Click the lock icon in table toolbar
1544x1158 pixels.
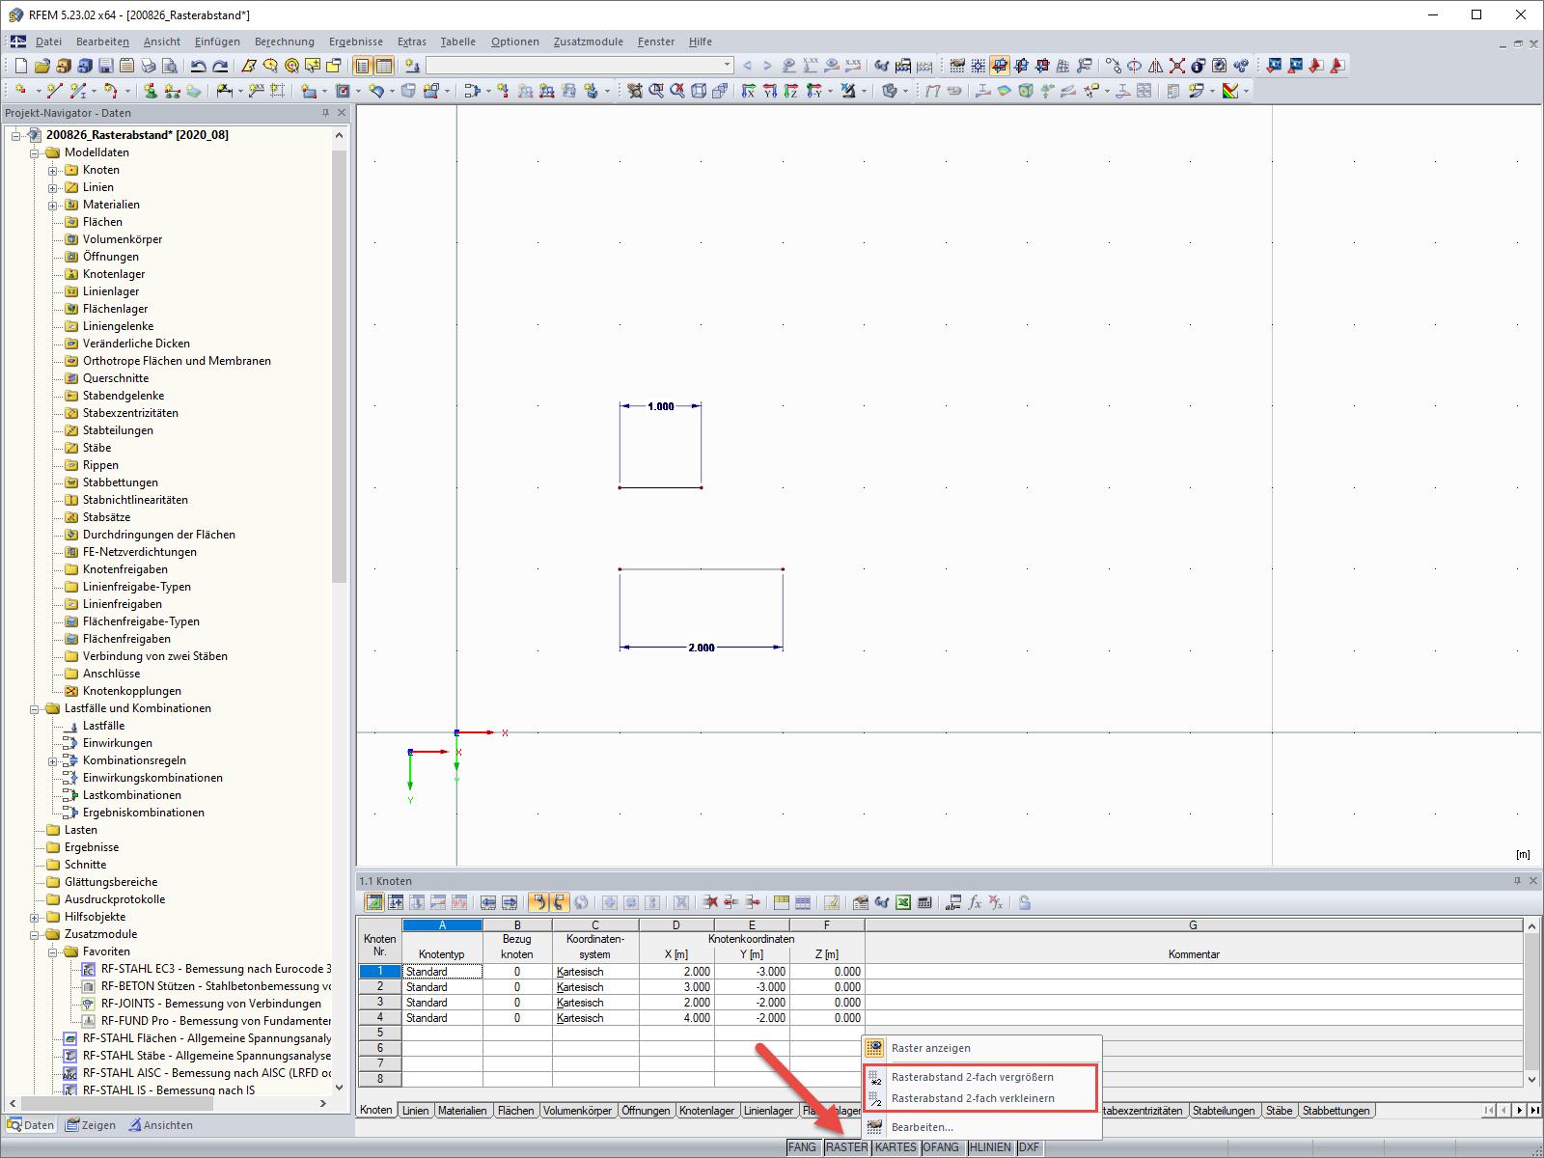coord(1025,902)
